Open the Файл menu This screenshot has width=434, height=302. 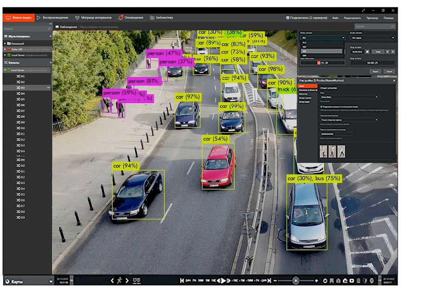[335, 18]
